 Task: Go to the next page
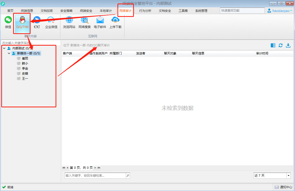pos(95,168)
